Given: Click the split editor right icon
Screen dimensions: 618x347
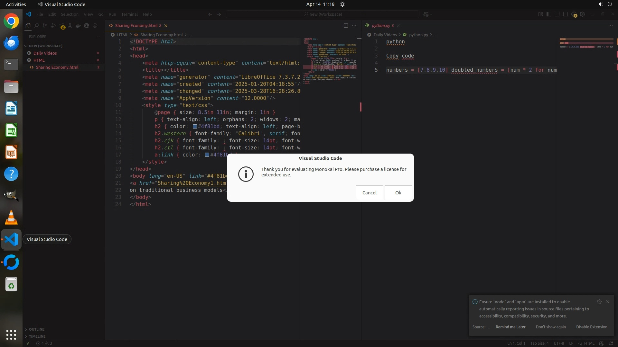Looking at the screenshot, I should click(x=346, y=26).
